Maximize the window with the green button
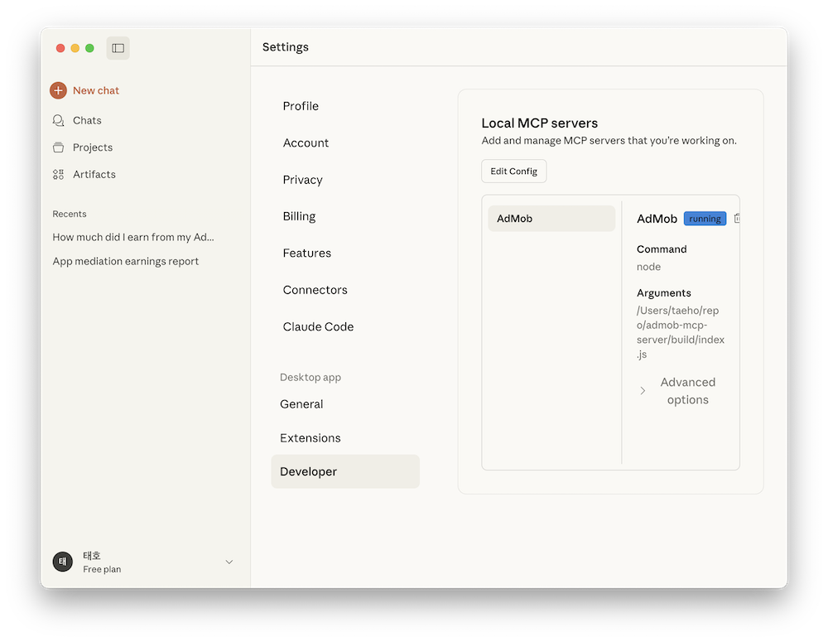828x642 pixels. (x=89, y=48)
